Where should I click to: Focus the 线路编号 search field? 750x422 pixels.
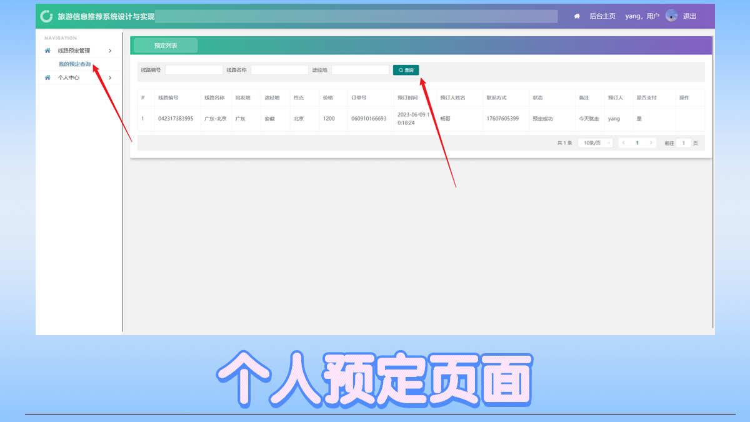[194, 70]
